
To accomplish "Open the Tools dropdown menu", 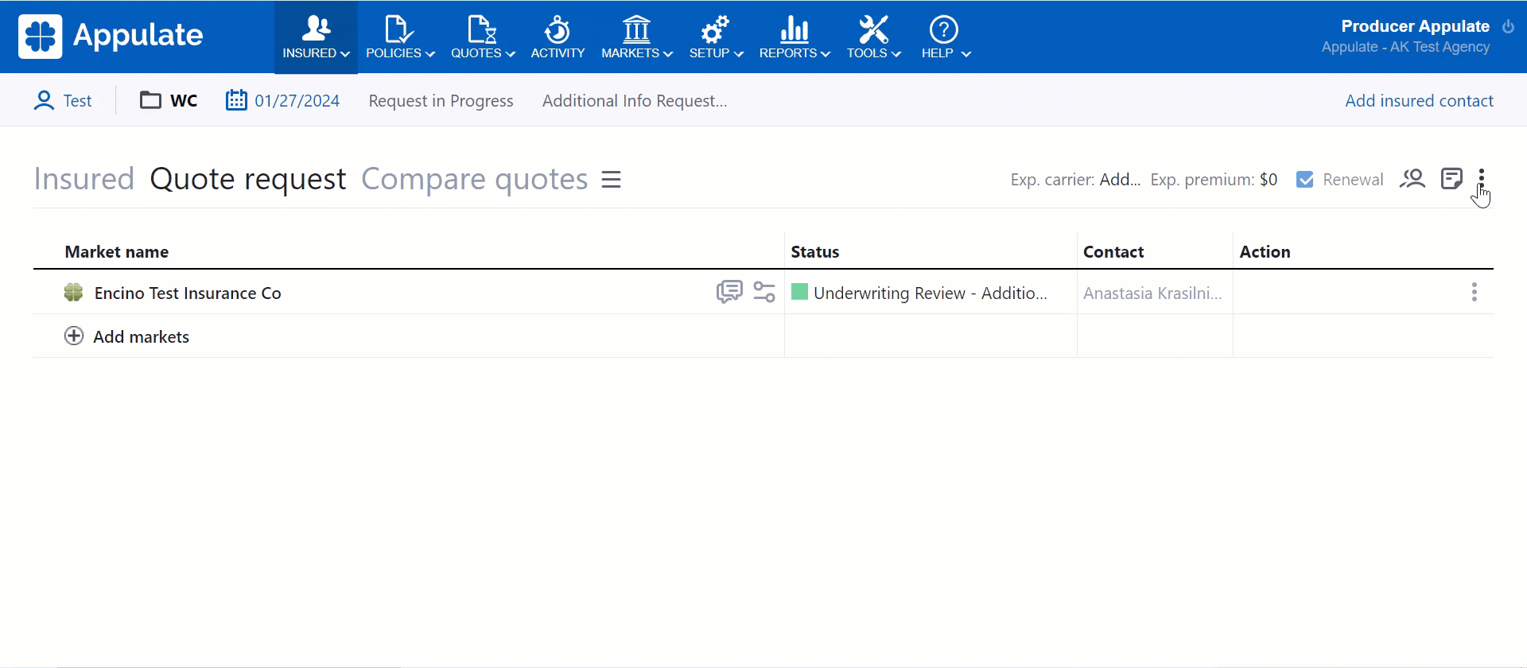I will point(873,37).
